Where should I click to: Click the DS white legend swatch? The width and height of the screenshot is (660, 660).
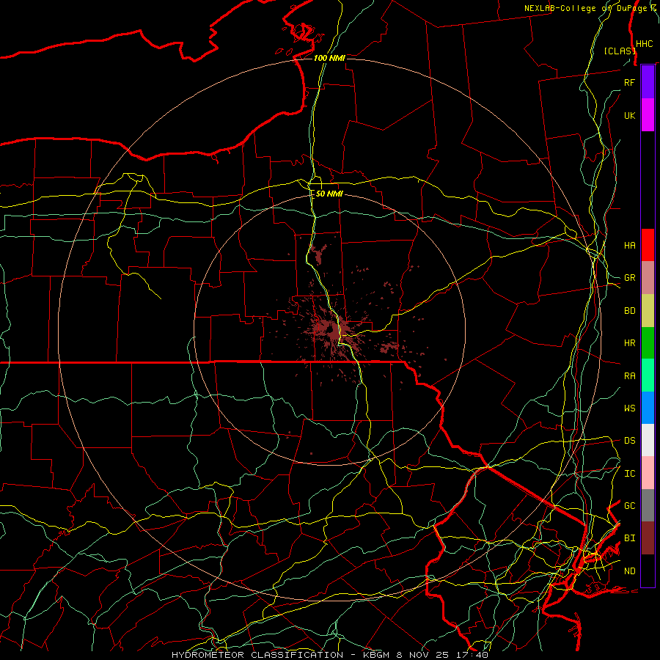[x=648, y=440]
